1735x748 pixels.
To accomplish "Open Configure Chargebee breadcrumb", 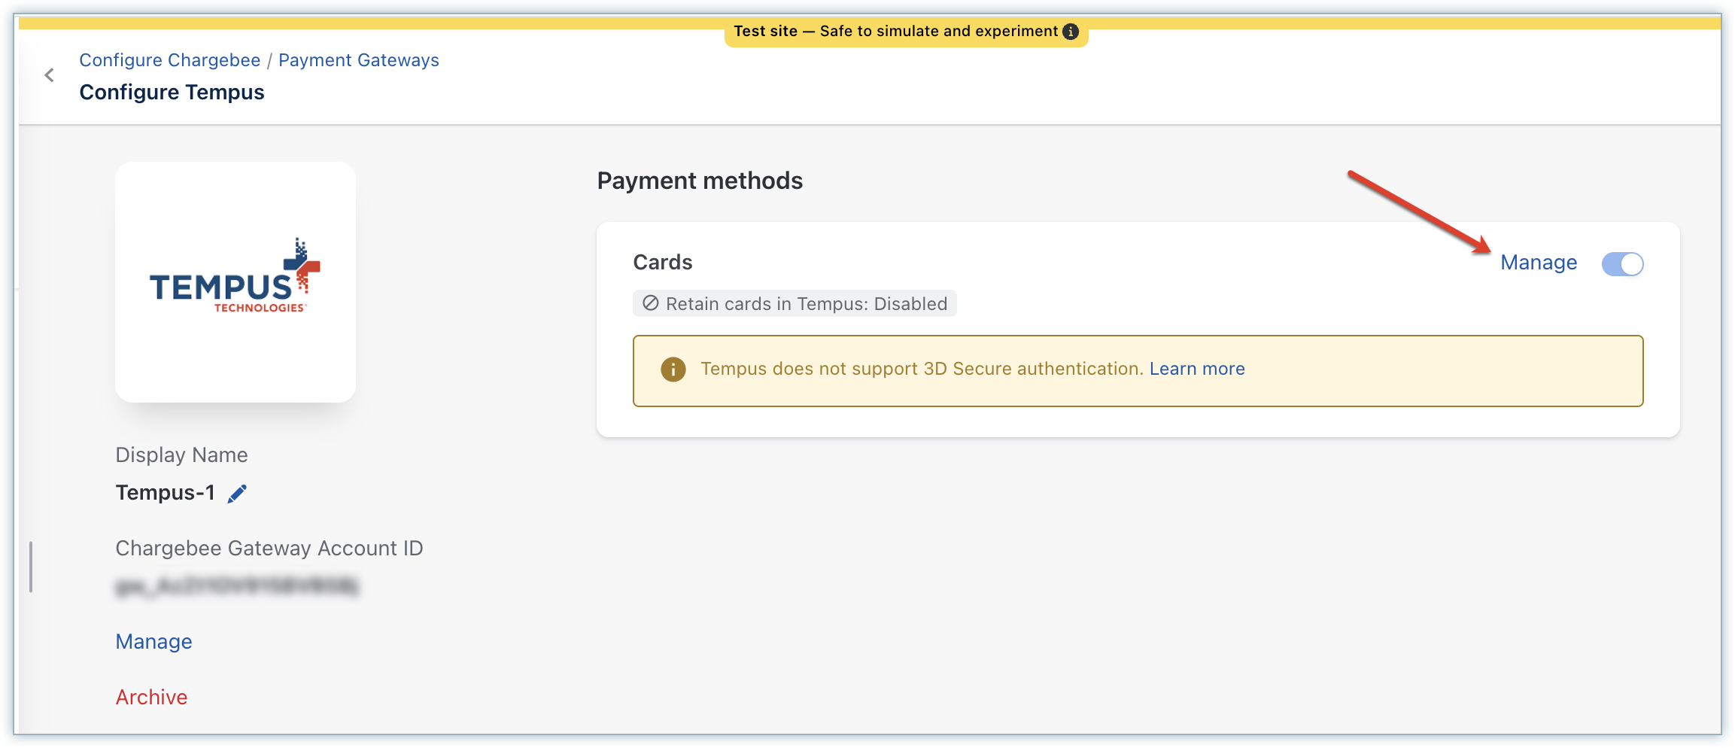I will (x=170, y=60).
